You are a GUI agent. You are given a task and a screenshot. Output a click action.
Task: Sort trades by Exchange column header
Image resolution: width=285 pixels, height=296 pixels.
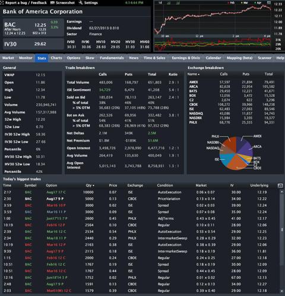point(135,185)
